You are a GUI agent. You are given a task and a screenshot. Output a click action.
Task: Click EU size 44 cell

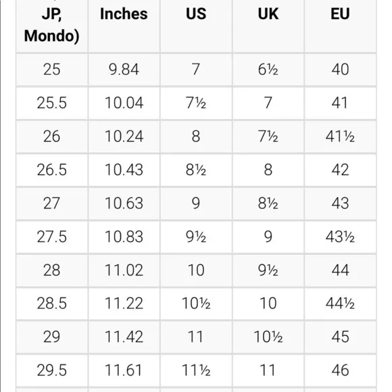340,270
